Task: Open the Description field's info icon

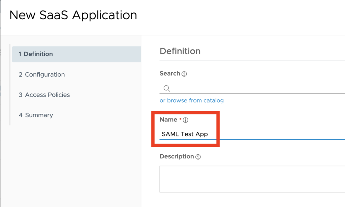Action: [198, 157]
